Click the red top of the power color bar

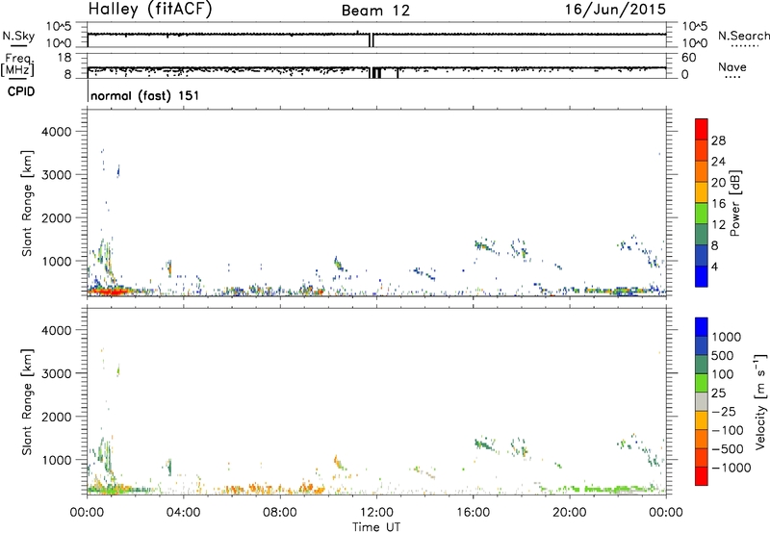702,127
